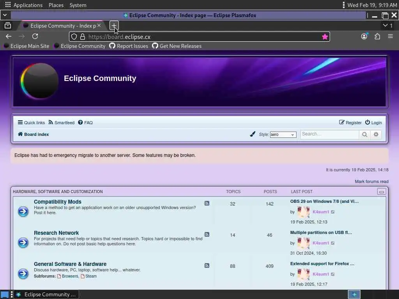Screen dimensions: 399x299
Task: Open the Steam subforum
Action: coord(88,276)
